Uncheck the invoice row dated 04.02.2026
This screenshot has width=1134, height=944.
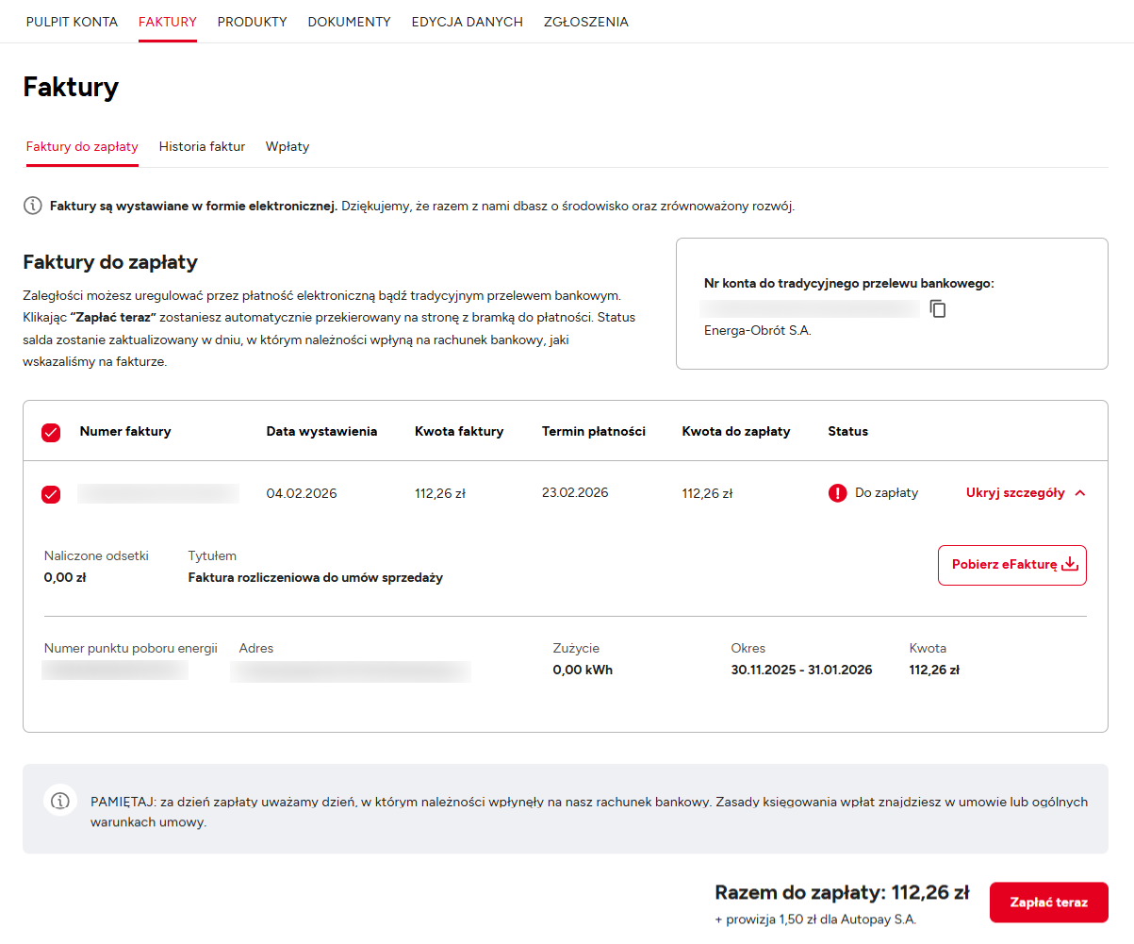51,494
